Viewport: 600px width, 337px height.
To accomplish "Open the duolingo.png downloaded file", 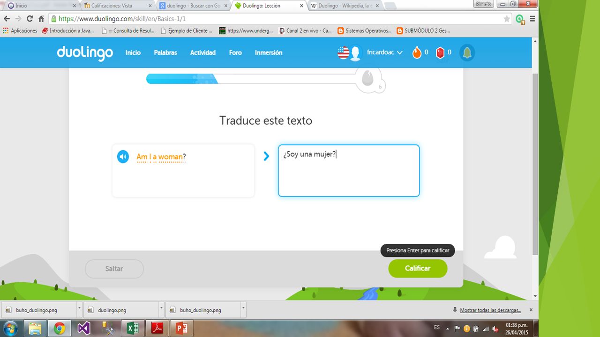I will point(121,309).
